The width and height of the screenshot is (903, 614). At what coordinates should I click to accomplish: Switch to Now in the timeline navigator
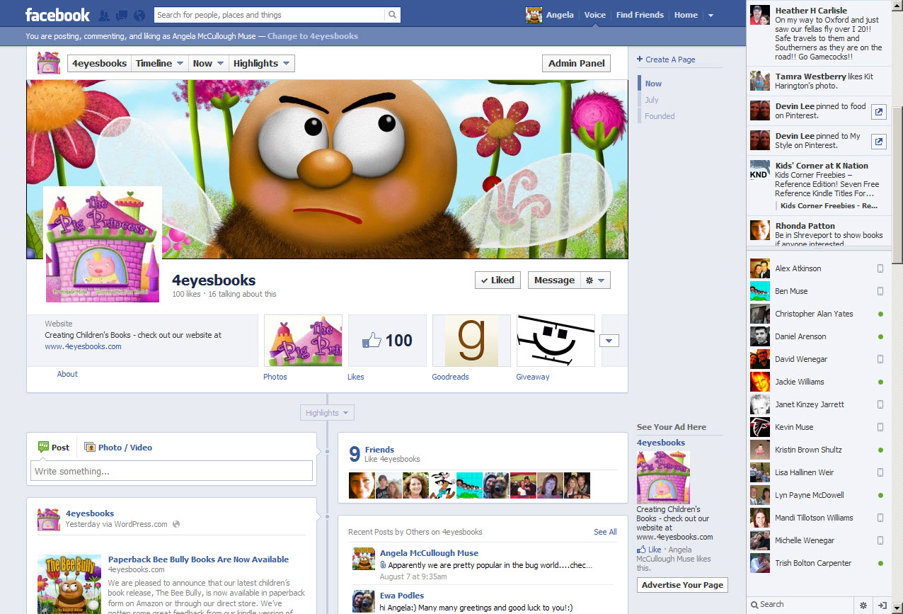pyautogui.click(x=653, y=84)
